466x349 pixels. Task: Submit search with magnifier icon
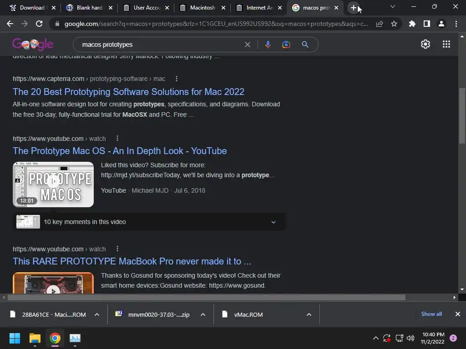tap(305, 45)
